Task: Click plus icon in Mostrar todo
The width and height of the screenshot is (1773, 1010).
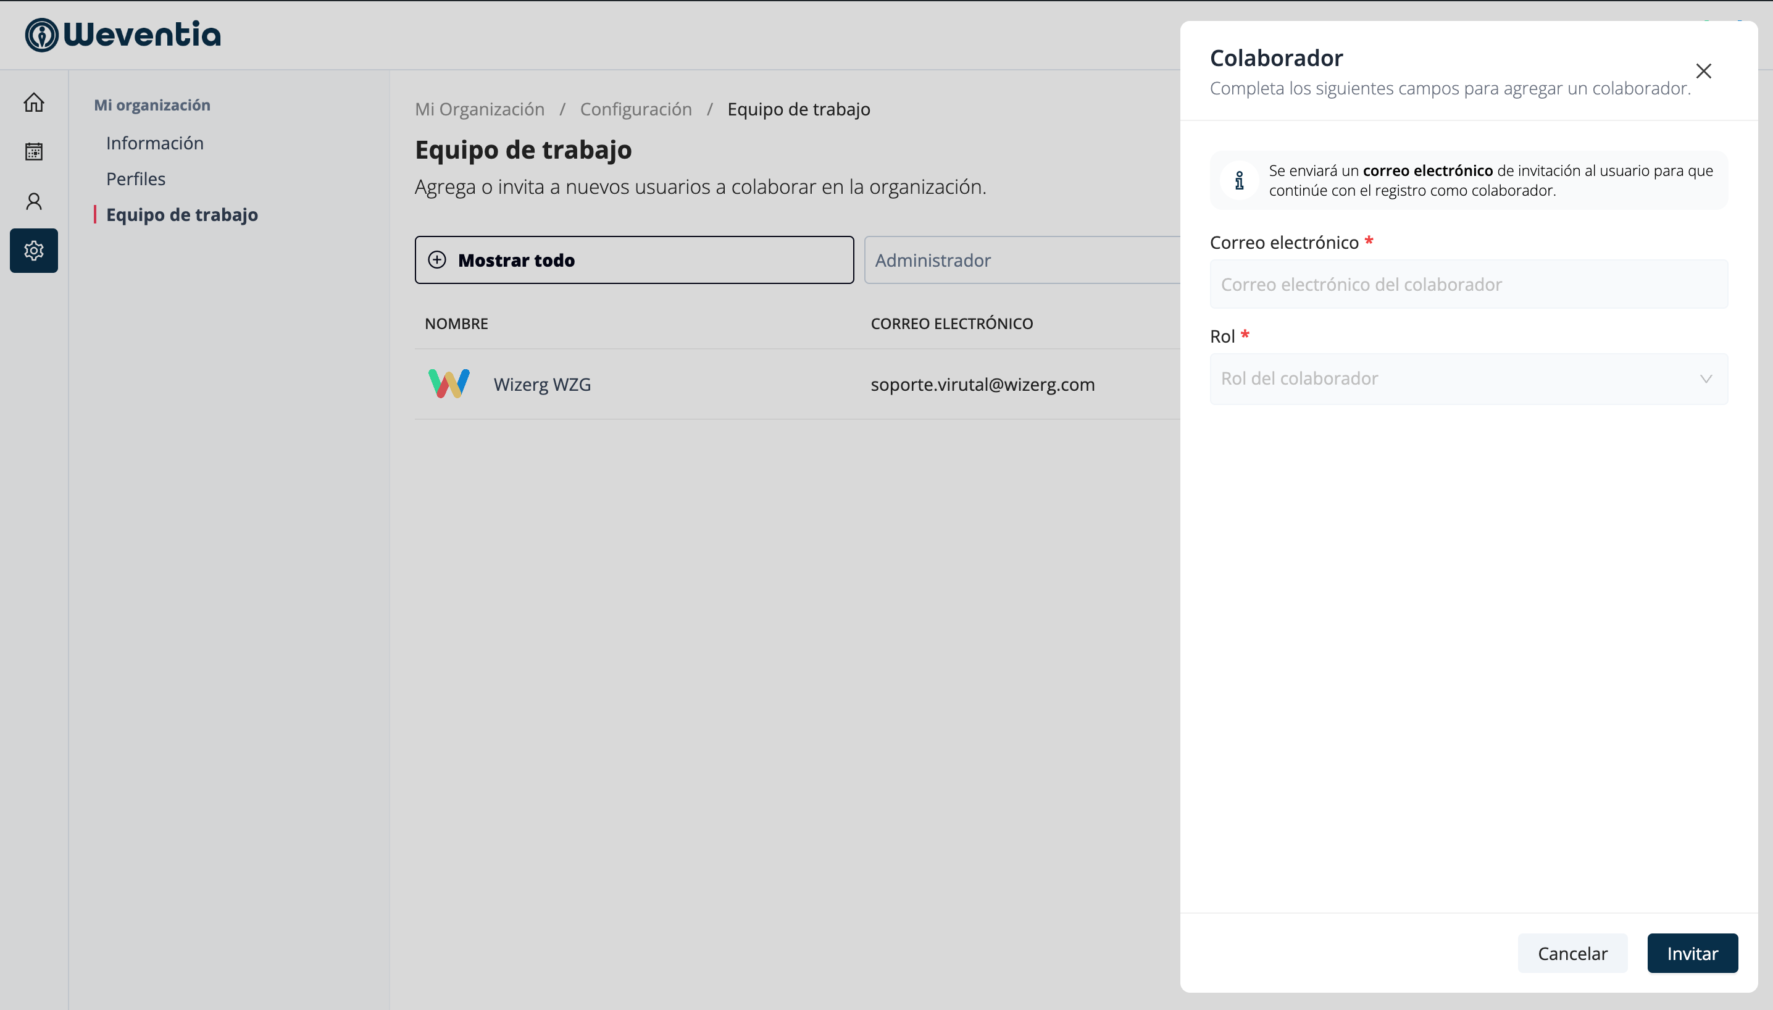Action: click(x=437, y=260)
